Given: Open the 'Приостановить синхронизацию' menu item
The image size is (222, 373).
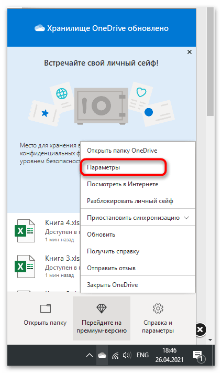Looking at the screenshot, I should (138, 218).
